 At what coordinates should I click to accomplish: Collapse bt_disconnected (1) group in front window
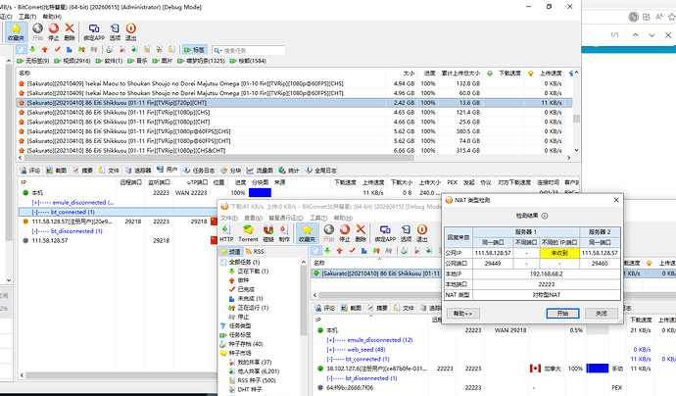[330, 378]
